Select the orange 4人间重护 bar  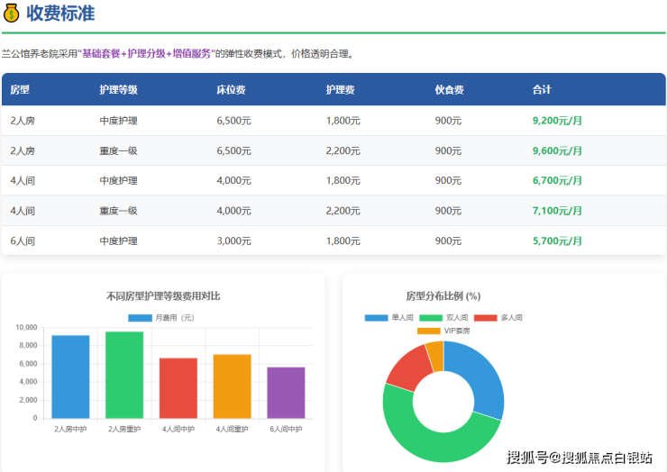232,386
